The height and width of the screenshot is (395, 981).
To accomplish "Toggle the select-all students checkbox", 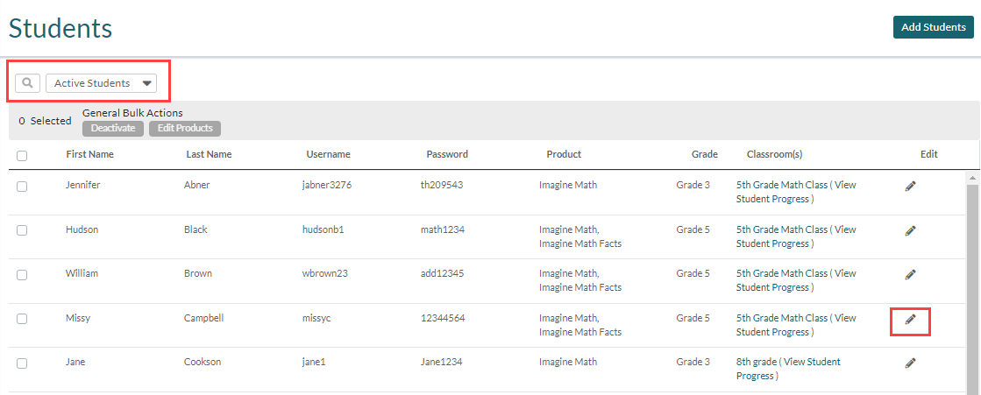I will coord(22,156).
